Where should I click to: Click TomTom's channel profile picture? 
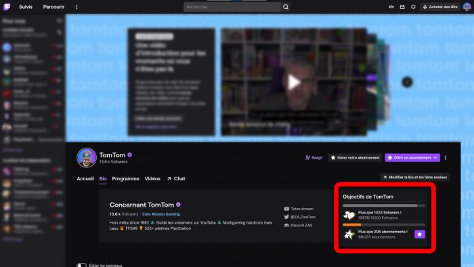87,157
